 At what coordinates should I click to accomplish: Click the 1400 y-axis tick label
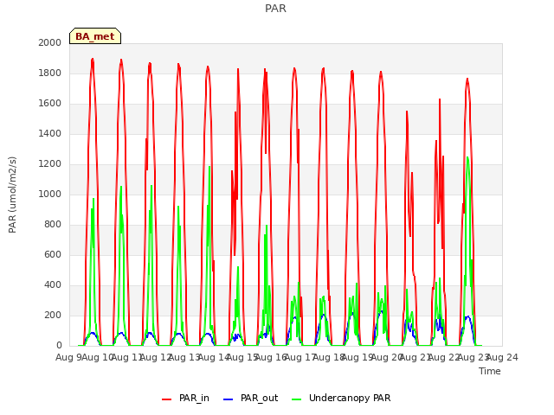(50, 134)
